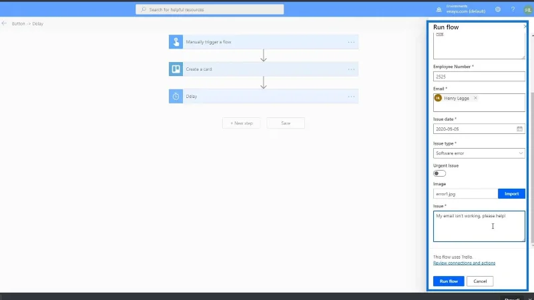Open options menu for Manually trigger a flow

point(351,42)
